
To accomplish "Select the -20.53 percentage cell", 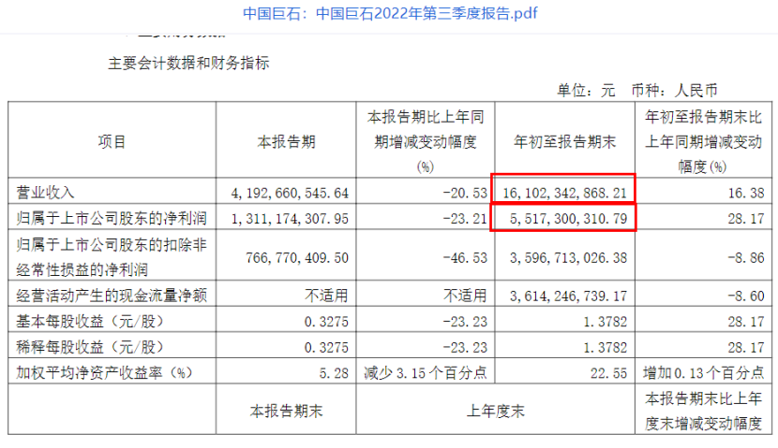I will pos(465,193).
